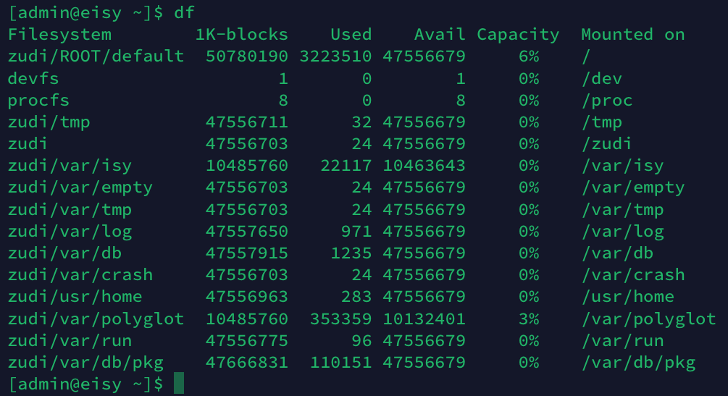Click the /var/isy mount point
Screen dimensions: 728x396
(622, 166)
